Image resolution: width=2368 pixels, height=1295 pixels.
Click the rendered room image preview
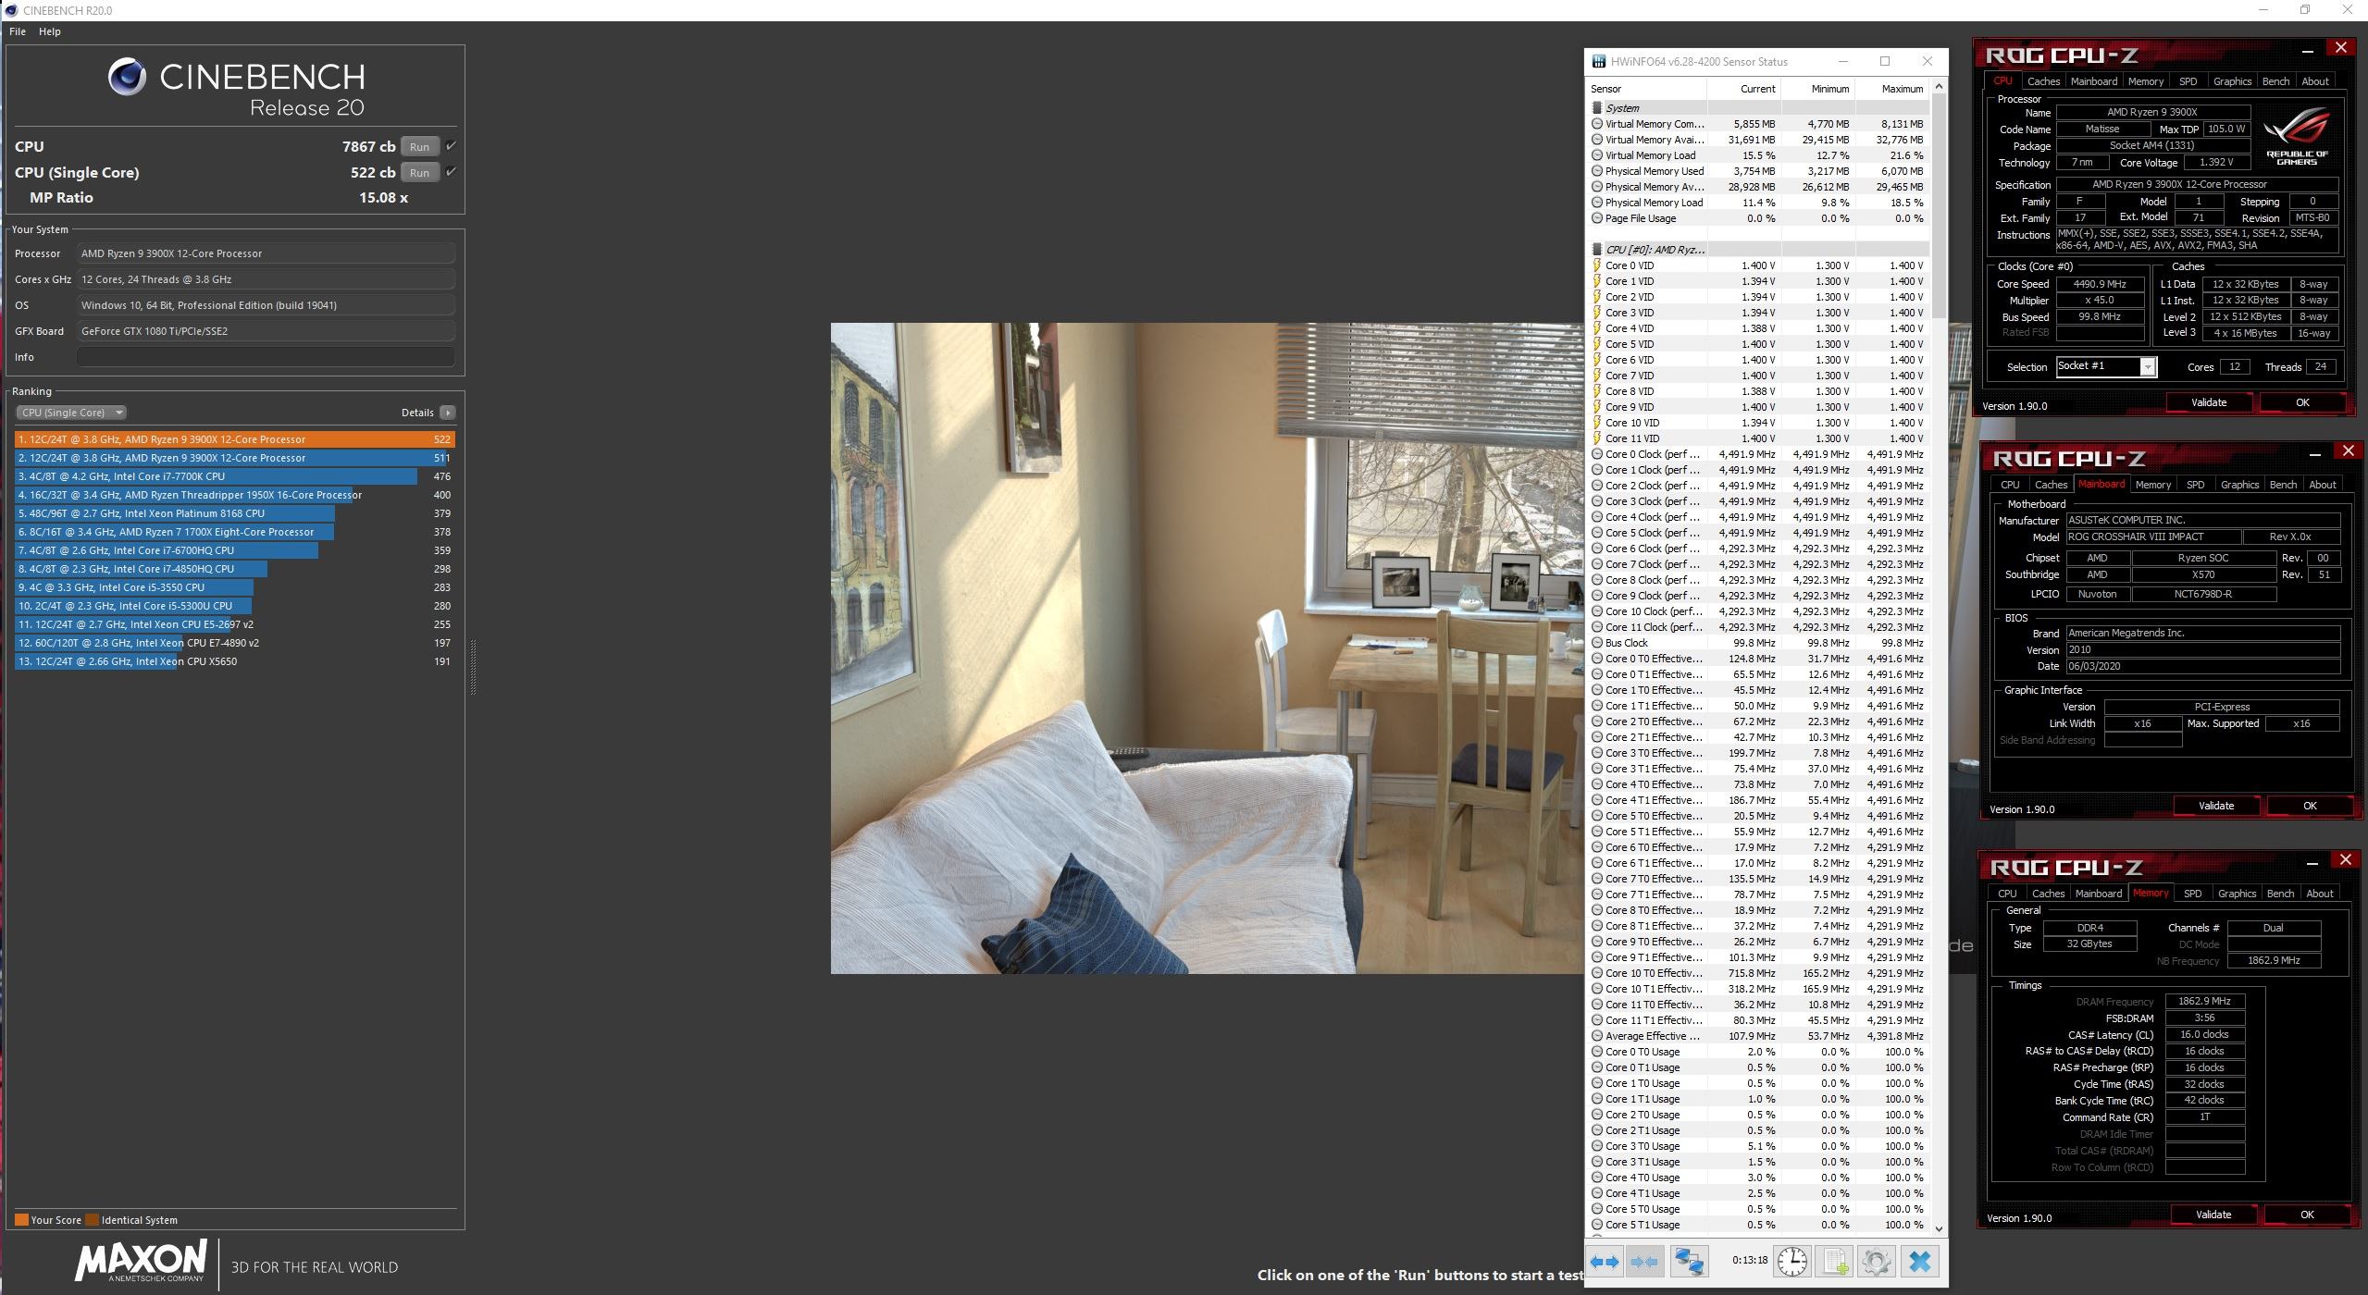pyautogui.click(x=1207, y=647)
